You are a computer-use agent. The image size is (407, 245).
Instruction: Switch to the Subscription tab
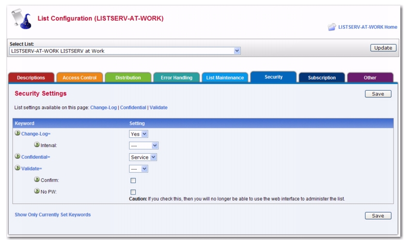(322, 77)
